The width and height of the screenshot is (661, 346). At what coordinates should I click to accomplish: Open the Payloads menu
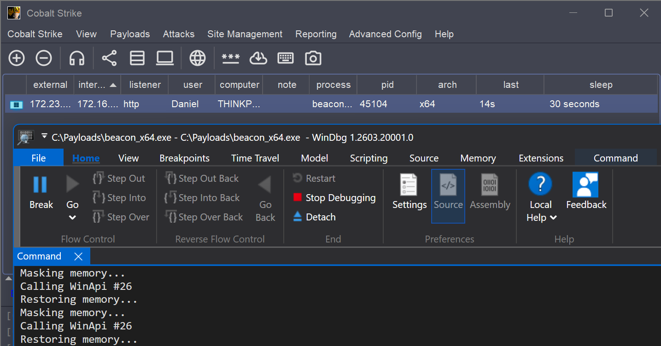(x=130, y=34)
